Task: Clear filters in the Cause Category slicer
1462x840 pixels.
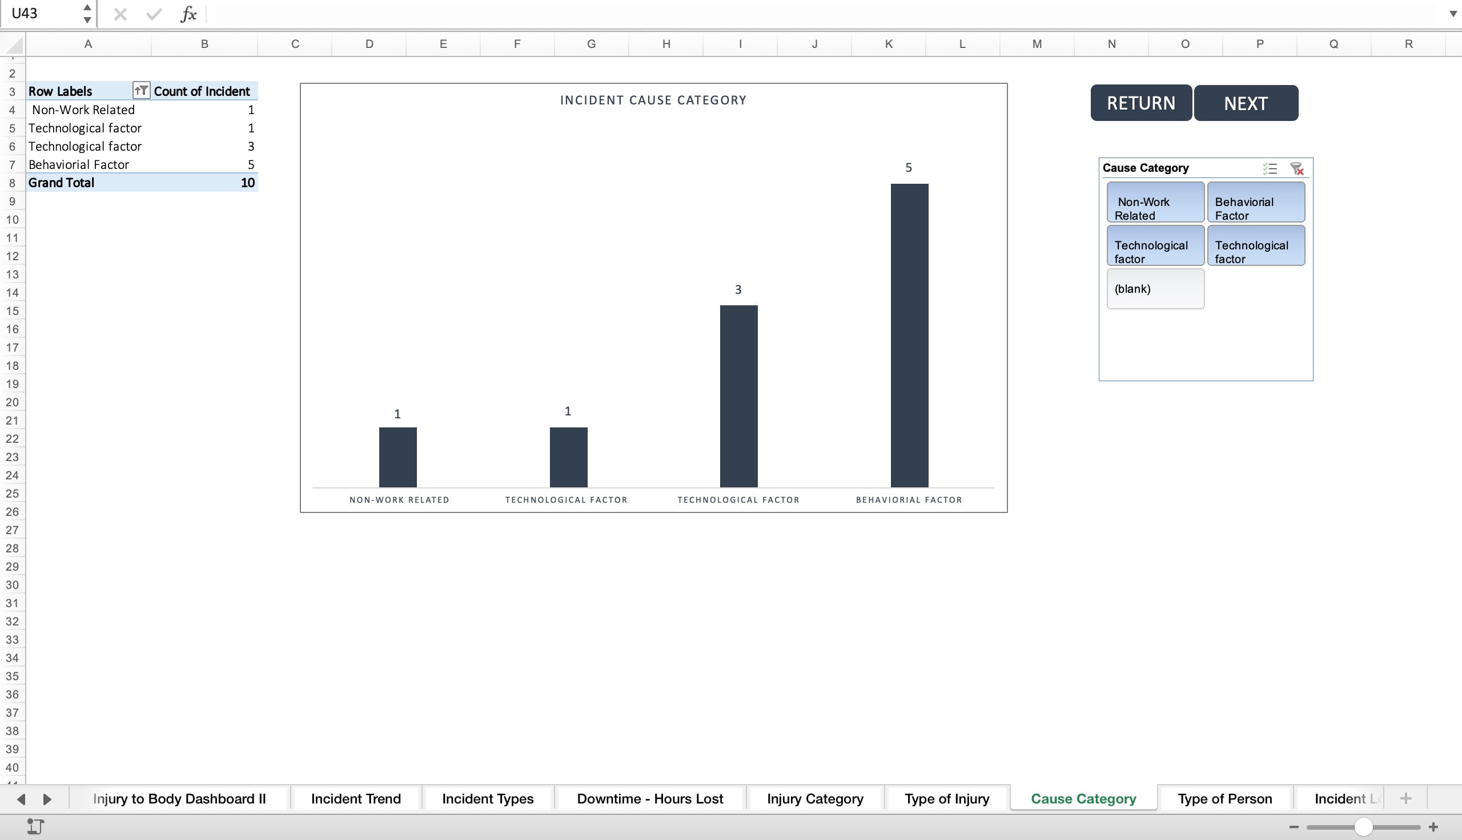Action: [x=1297, y=168]
